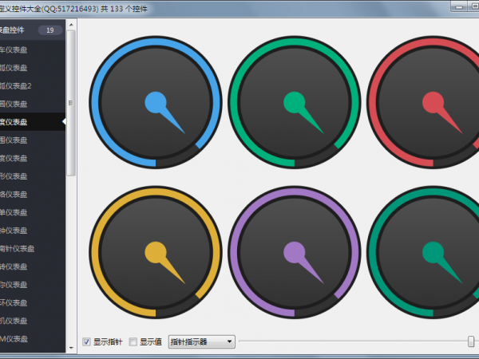
Task: Click the sidebar scrollbar's up arrow
Action: (x=71, y=35)
